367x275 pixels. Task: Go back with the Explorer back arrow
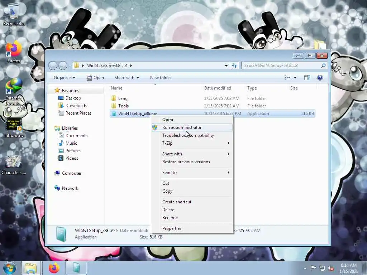pos(53,66)
